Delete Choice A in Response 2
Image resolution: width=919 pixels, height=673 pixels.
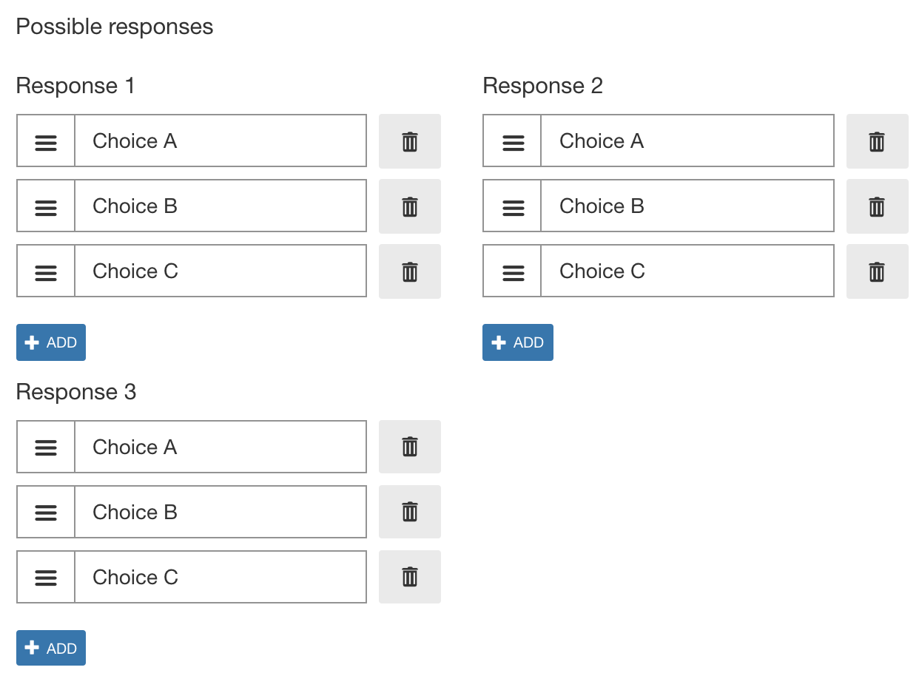click(x=877, y=141)
